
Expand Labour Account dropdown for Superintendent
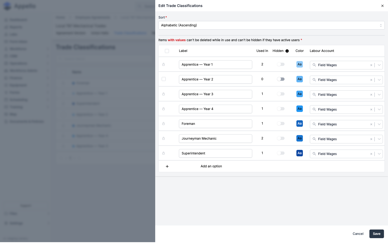coord(379,154)
